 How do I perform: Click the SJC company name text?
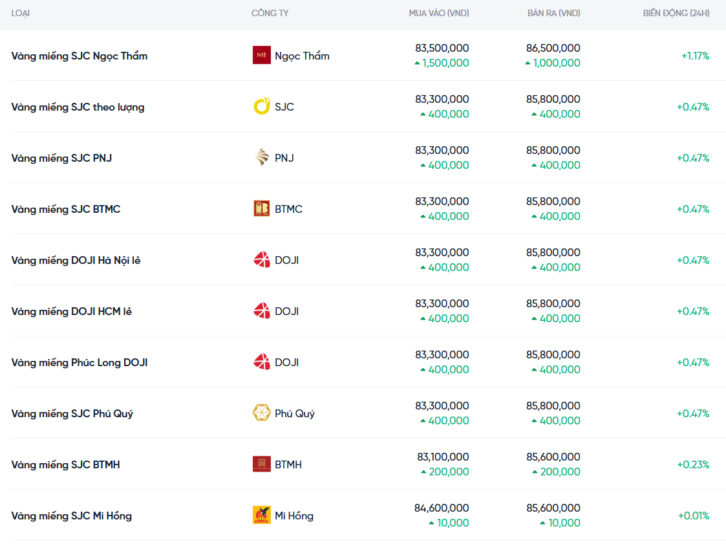click(x=284, y=107)
